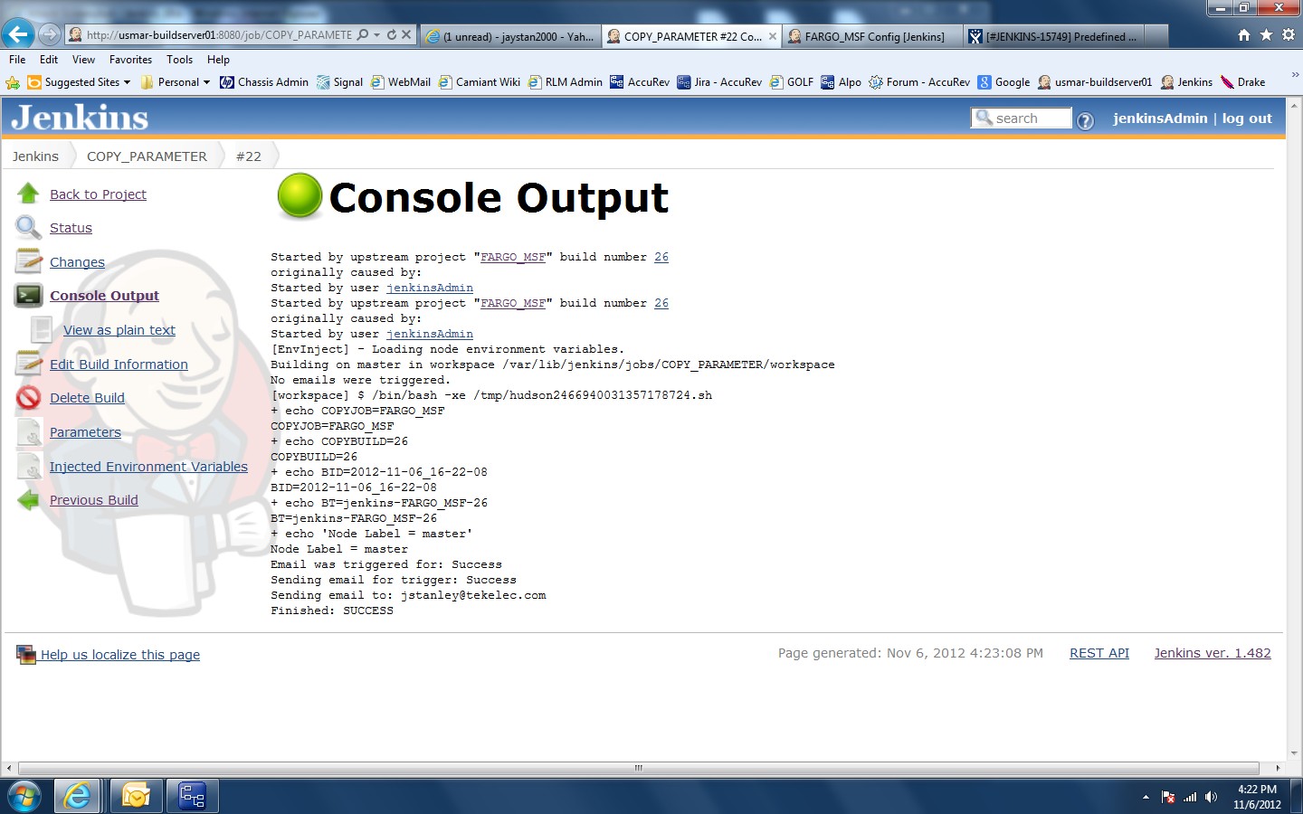Switch to FARGO_MSF Config Jenkins tab
Viewport: 1303px width, 814px height.
click(873, 36)
